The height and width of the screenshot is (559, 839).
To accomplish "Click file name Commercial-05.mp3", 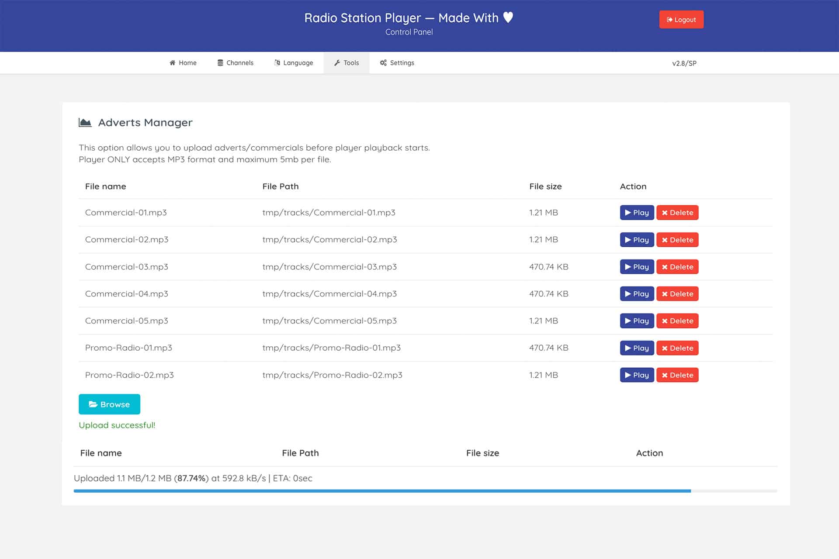I will click(127, 321).
